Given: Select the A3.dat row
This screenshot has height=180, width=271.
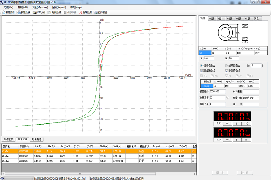Looking at the screenshot, I should (99, 151).
